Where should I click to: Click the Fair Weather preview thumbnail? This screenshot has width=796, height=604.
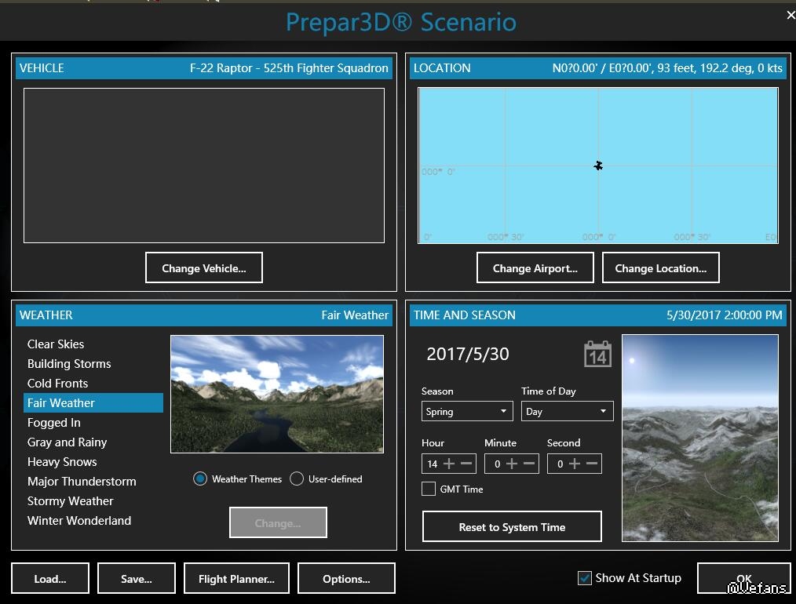277,394
